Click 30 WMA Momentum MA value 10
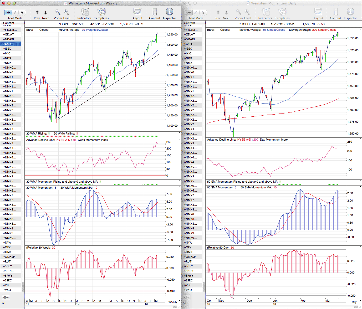The image size is (362, 309). [96, 188]
